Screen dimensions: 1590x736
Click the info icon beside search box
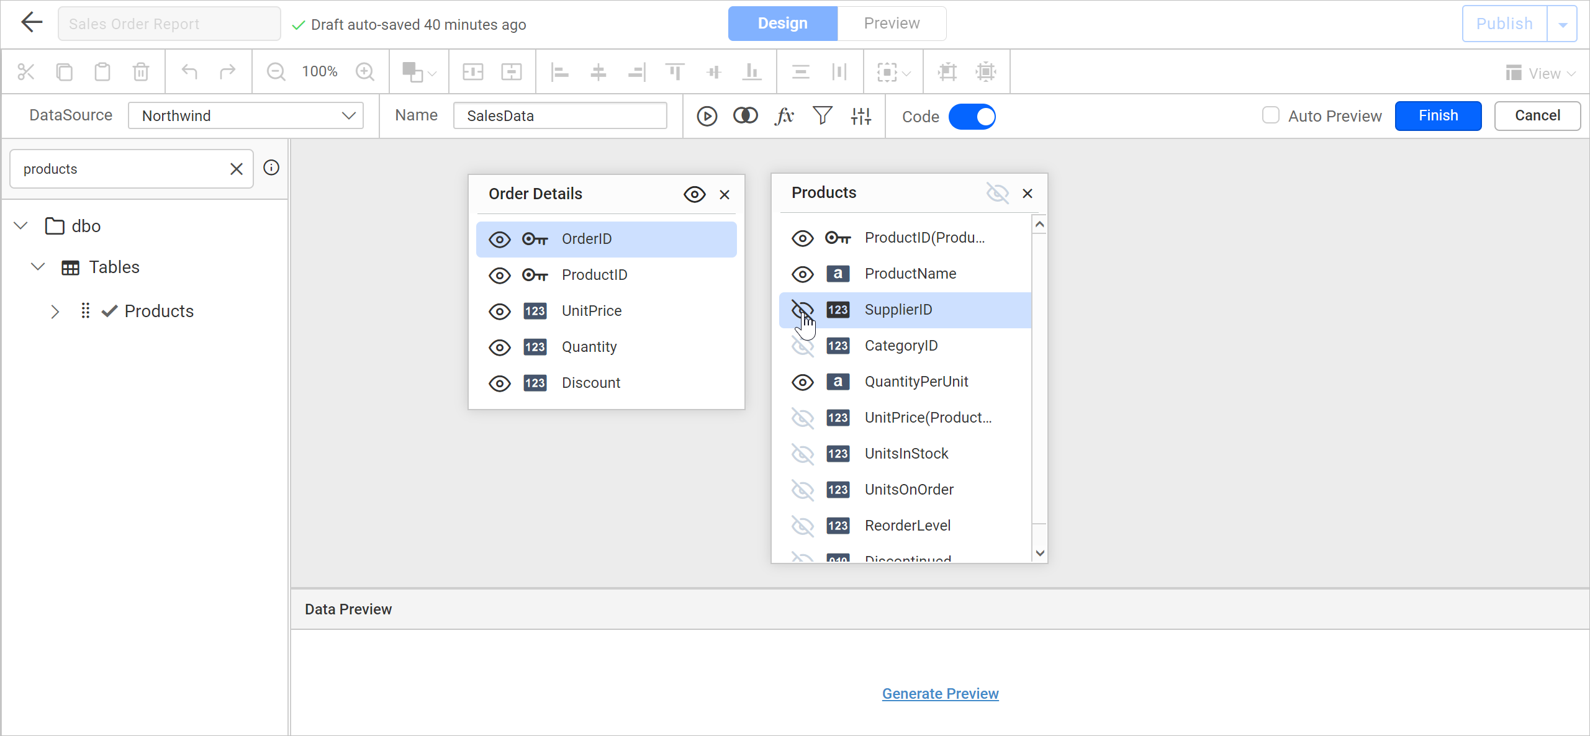pyautogui.click(x=271, y=168)
